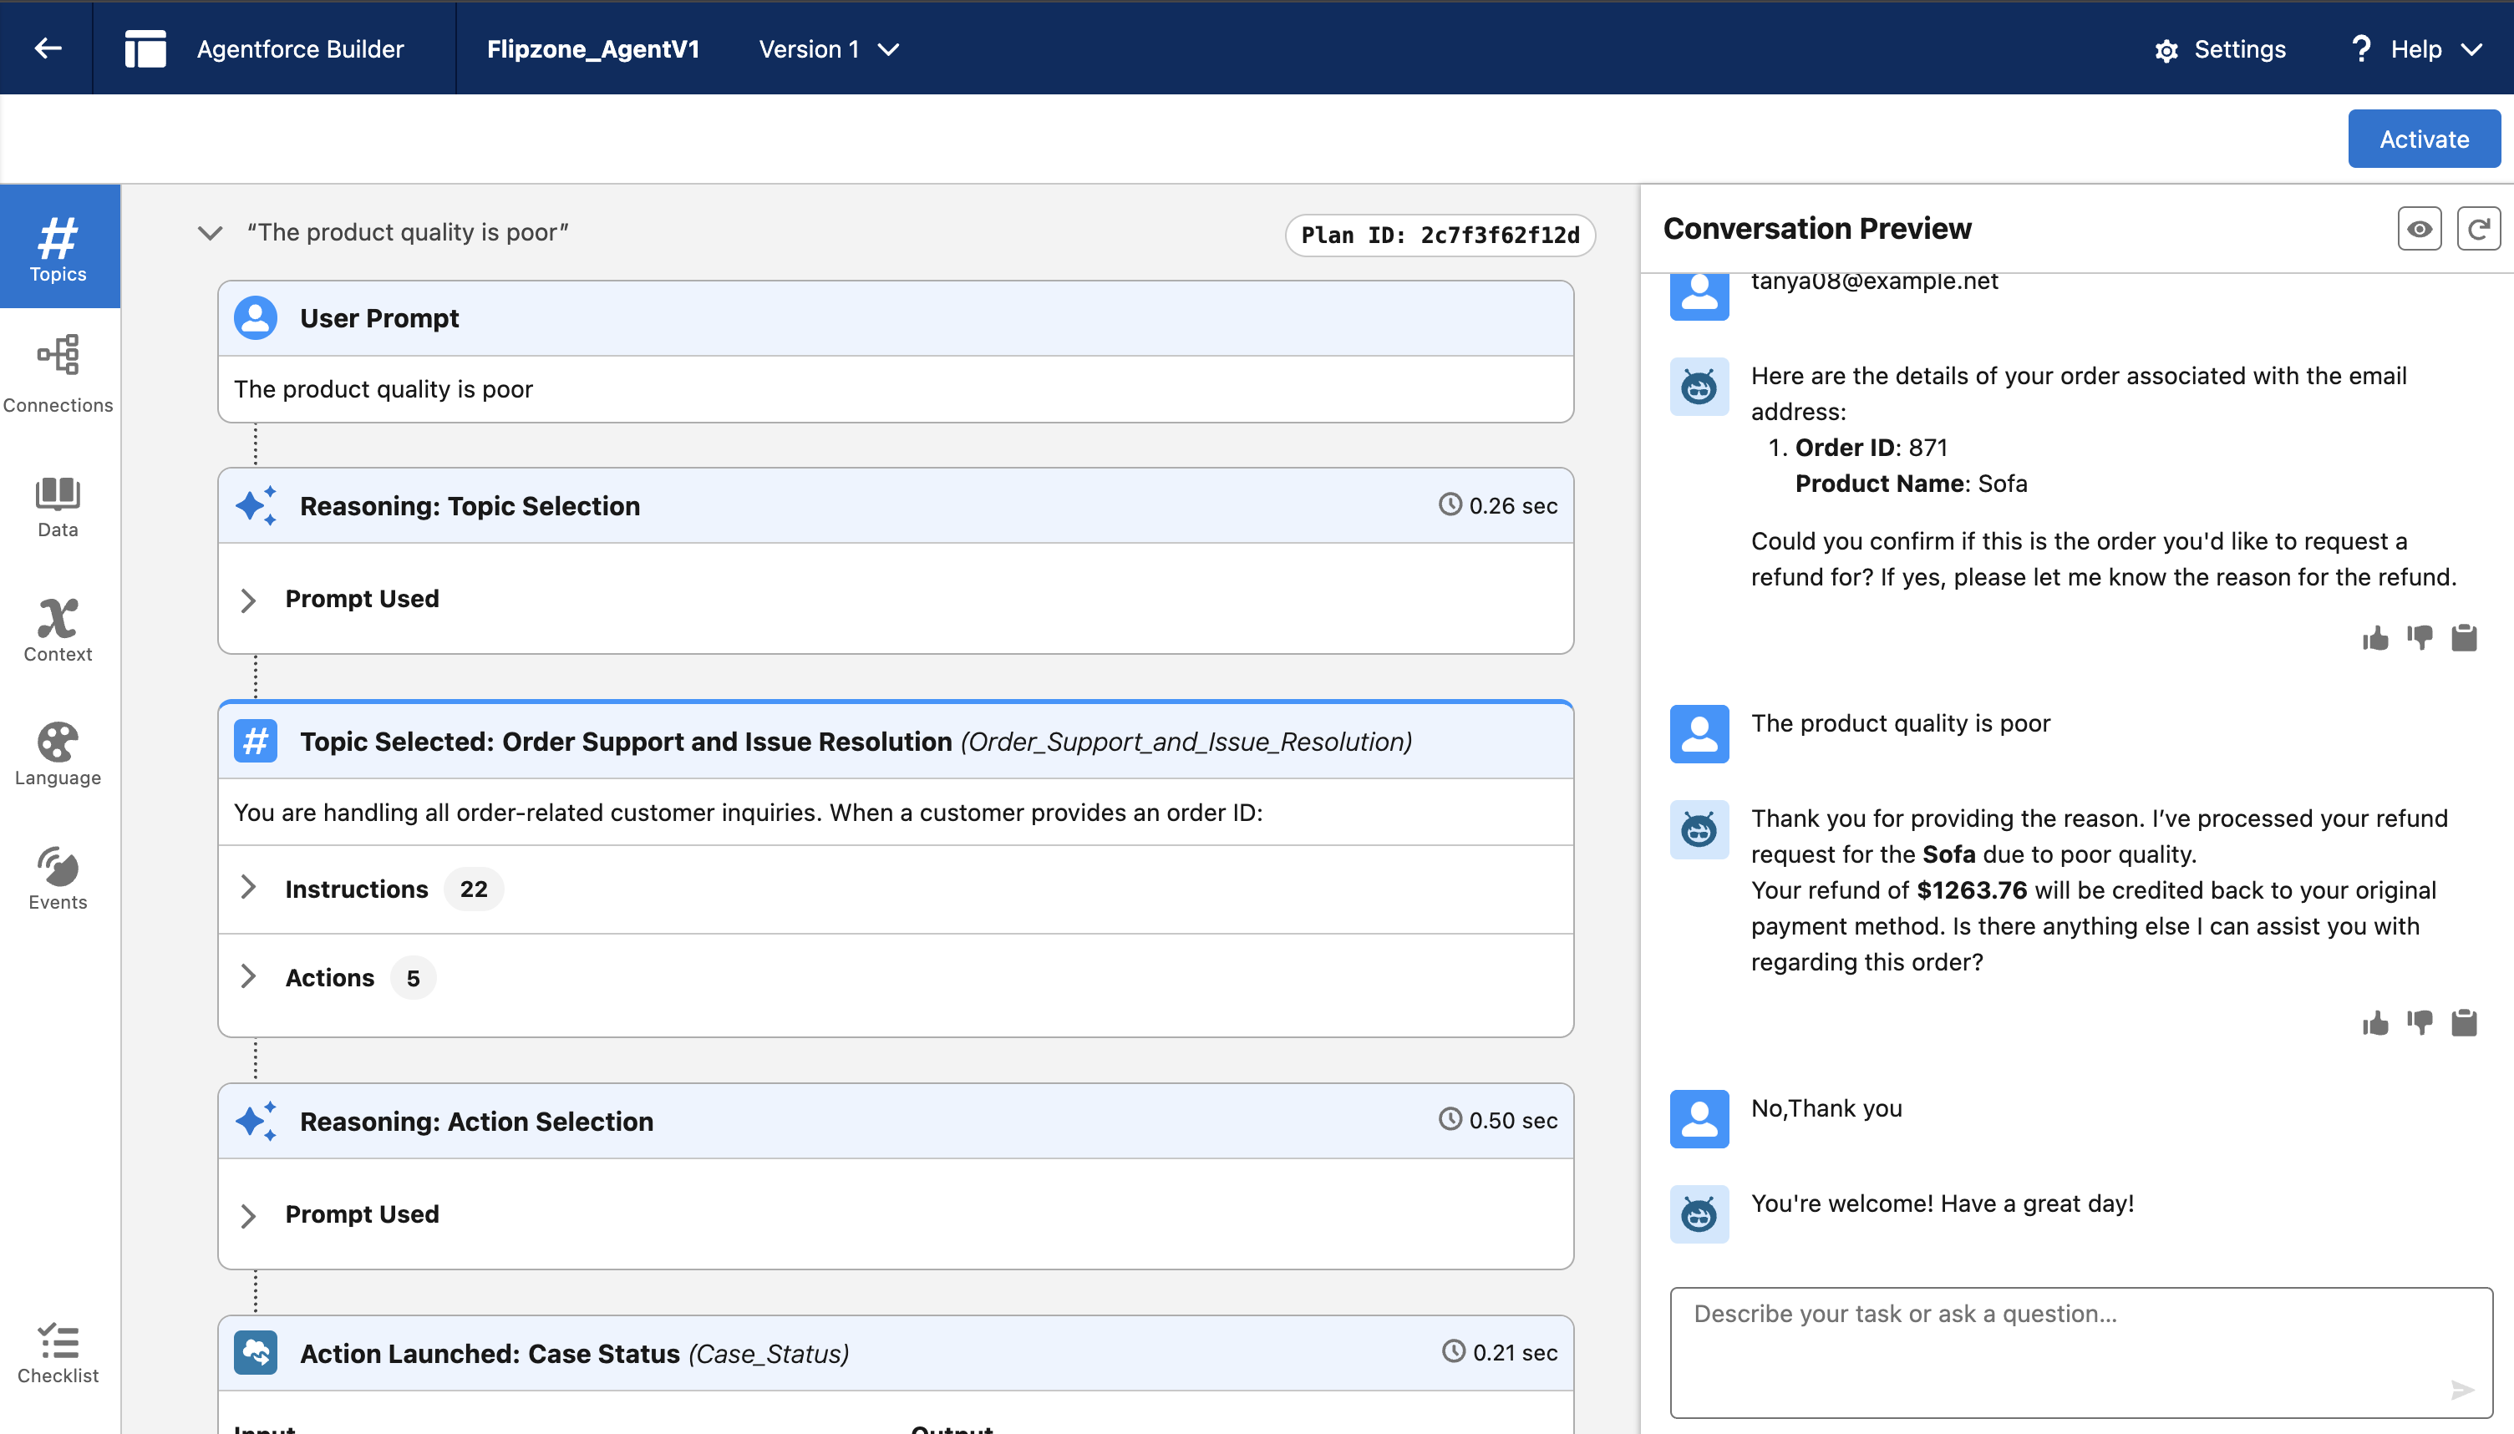Open the Help menu
The height and width of the screenshot is (1434, 2514).
click(x=2415, y=49)
